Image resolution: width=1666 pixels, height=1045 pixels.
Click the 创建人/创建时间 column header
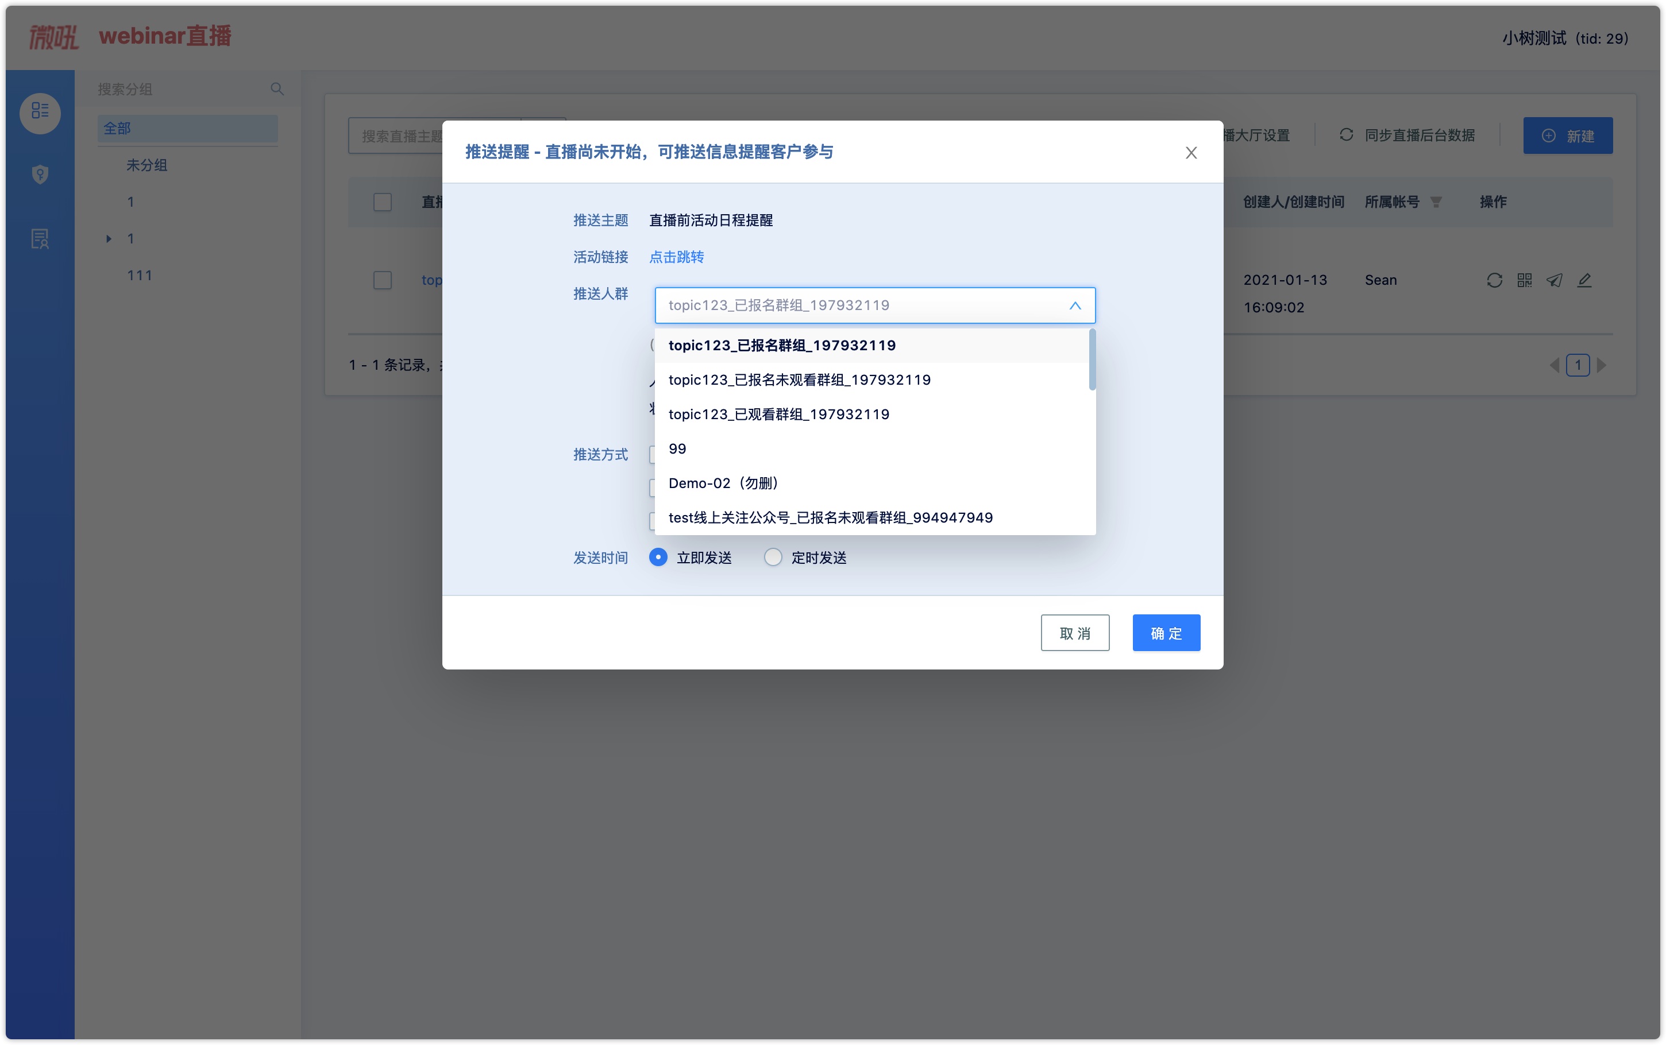(x=1293, y=202)
